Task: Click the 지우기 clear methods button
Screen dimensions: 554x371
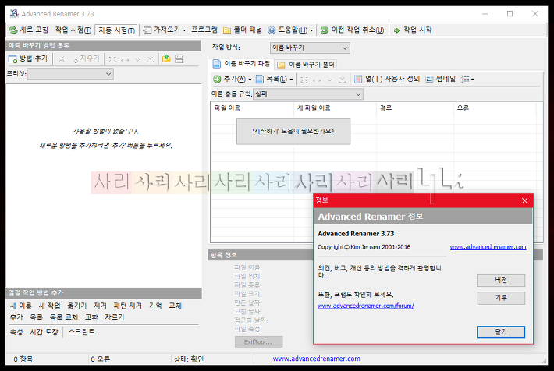Action: point(86,58)
